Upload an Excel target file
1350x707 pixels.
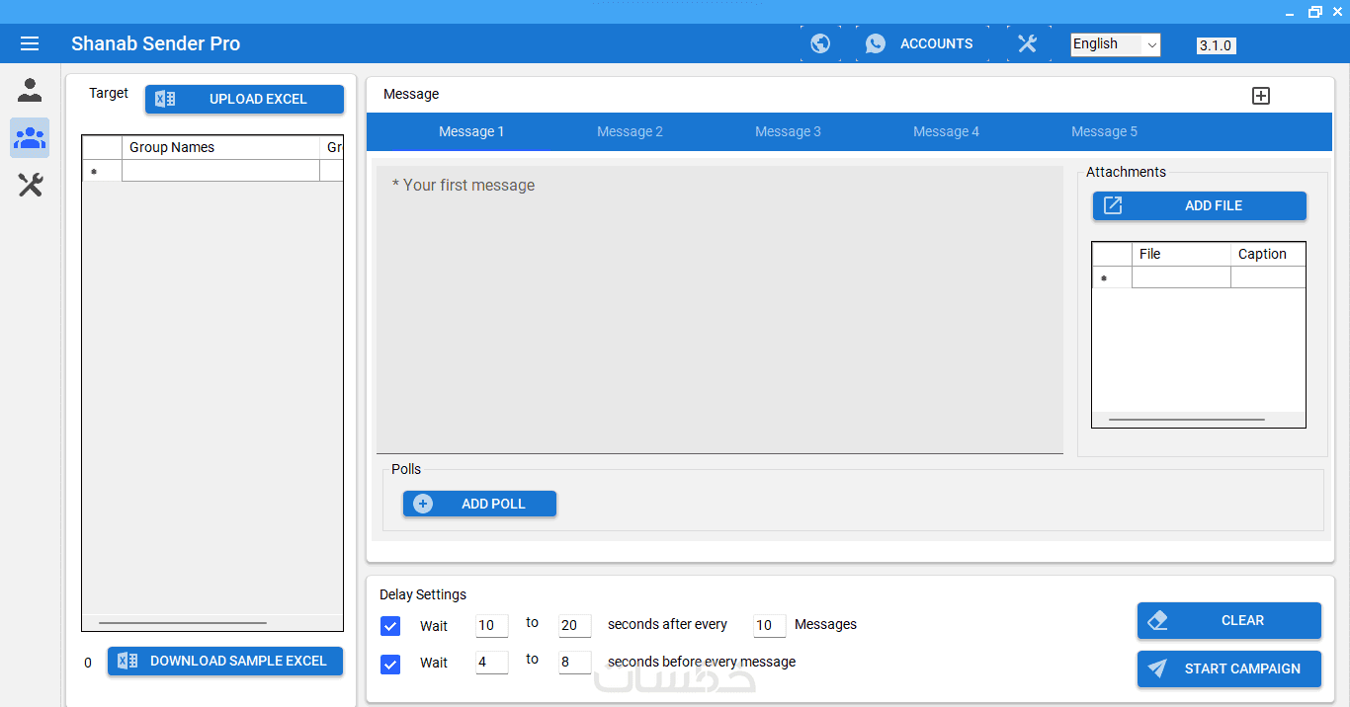[x=245, y=99]
